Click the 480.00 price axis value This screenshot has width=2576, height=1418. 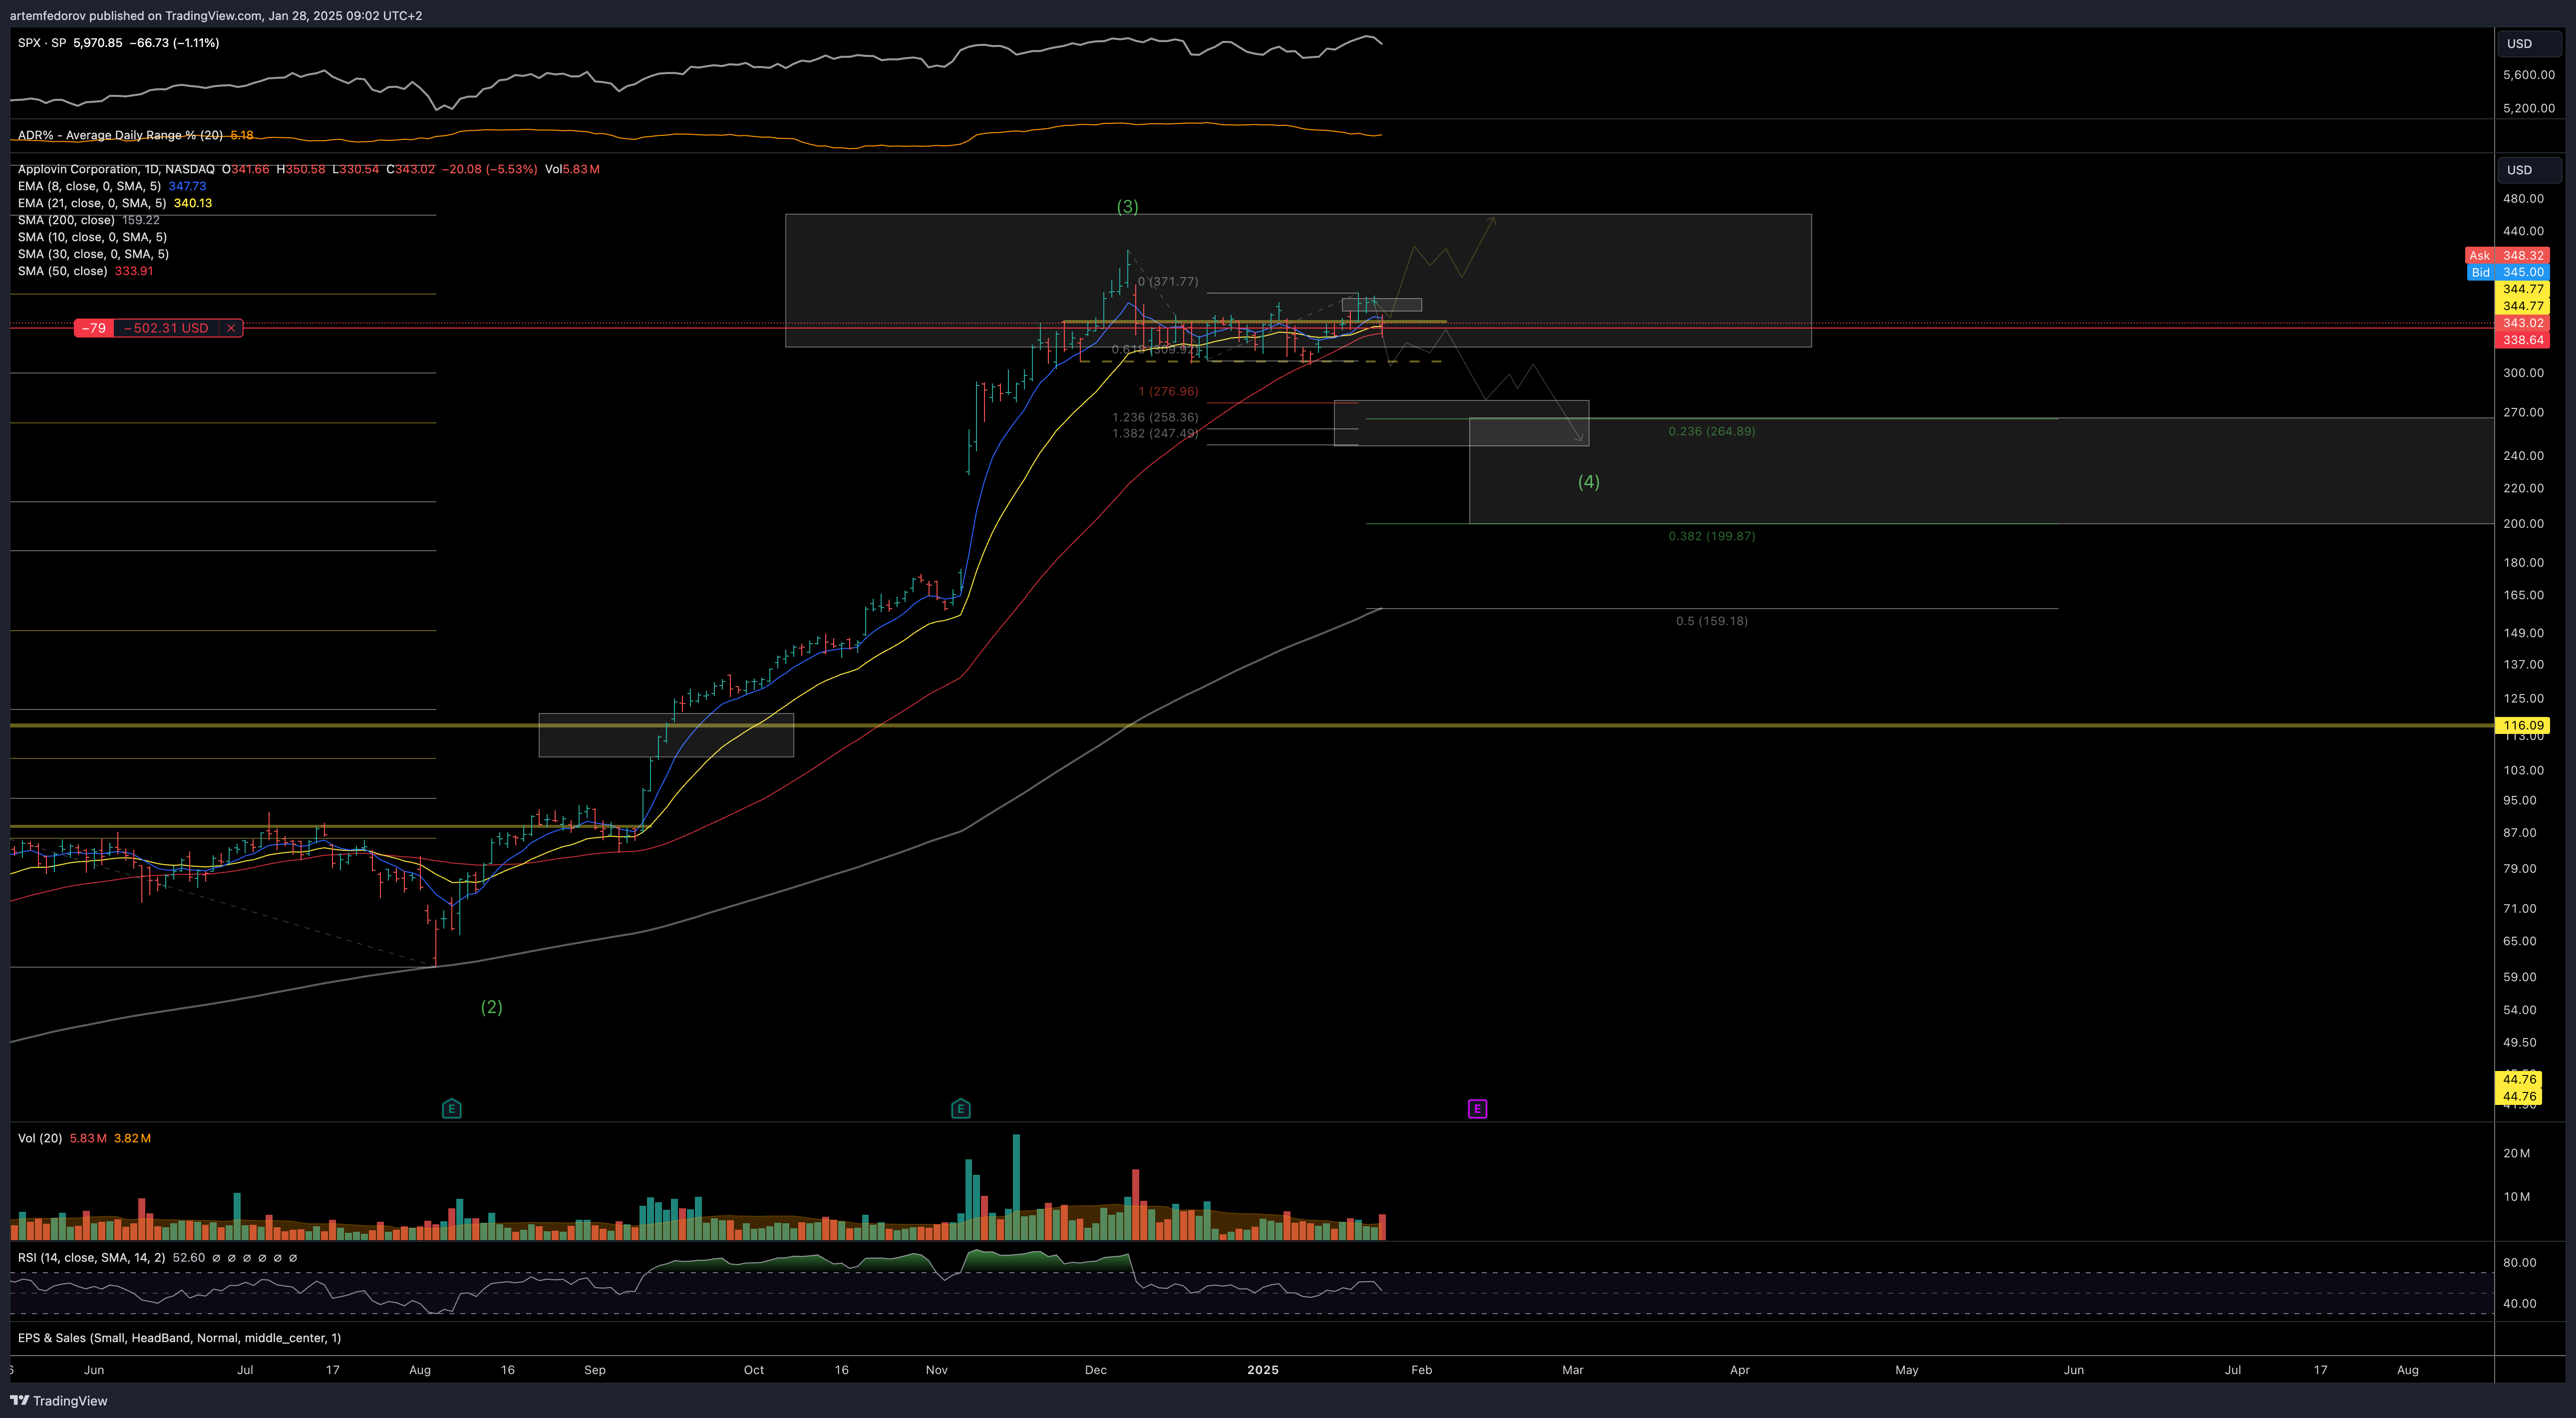2523,199
